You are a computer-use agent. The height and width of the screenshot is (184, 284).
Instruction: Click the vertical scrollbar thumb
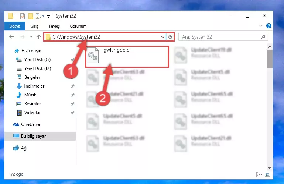(270, 59)
